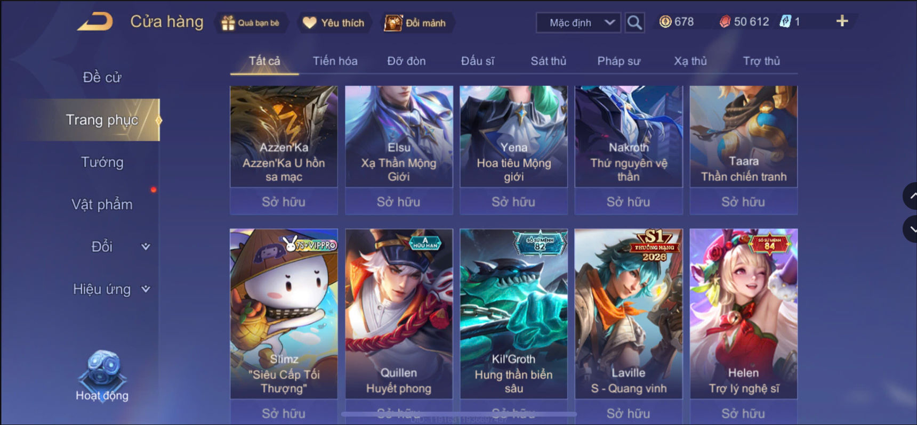This screenshot has height=425, width=917.
Task: Click the gold coin balance 678
Action: (677, 22)
